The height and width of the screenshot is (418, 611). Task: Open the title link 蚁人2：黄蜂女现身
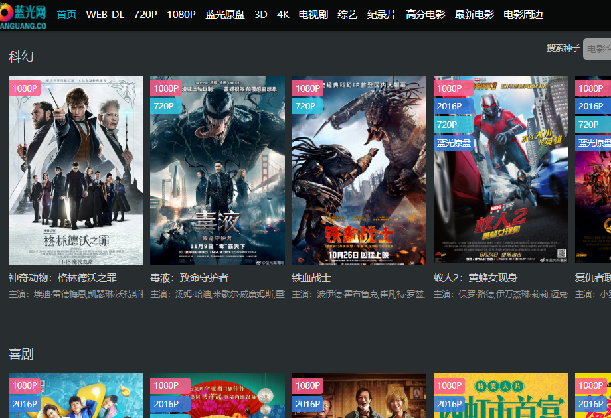[x=476, y=277]
